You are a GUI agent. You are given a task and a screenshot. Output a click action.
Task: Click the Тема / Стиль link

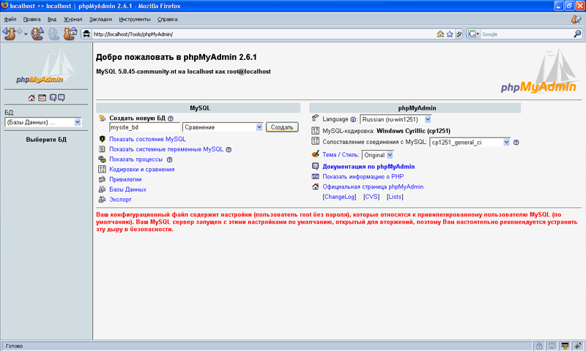pos(341,155)
